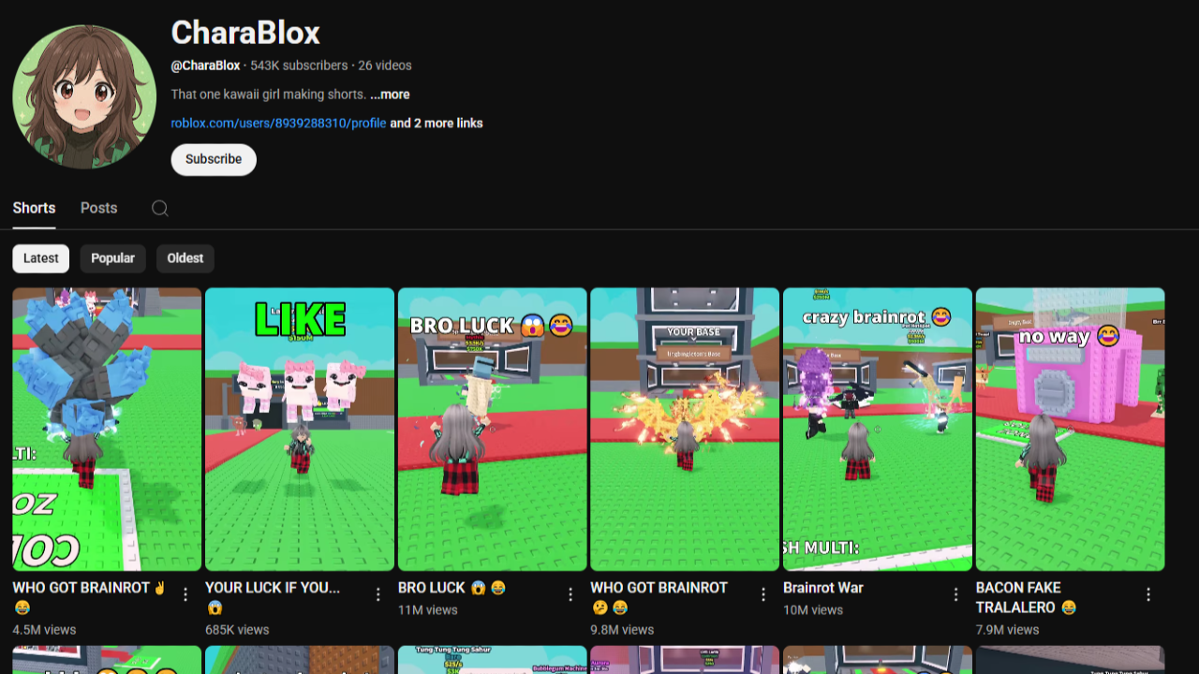Open the roblox.com profile link
Viewport: 1199px width, 674px height.
point(277,123)
